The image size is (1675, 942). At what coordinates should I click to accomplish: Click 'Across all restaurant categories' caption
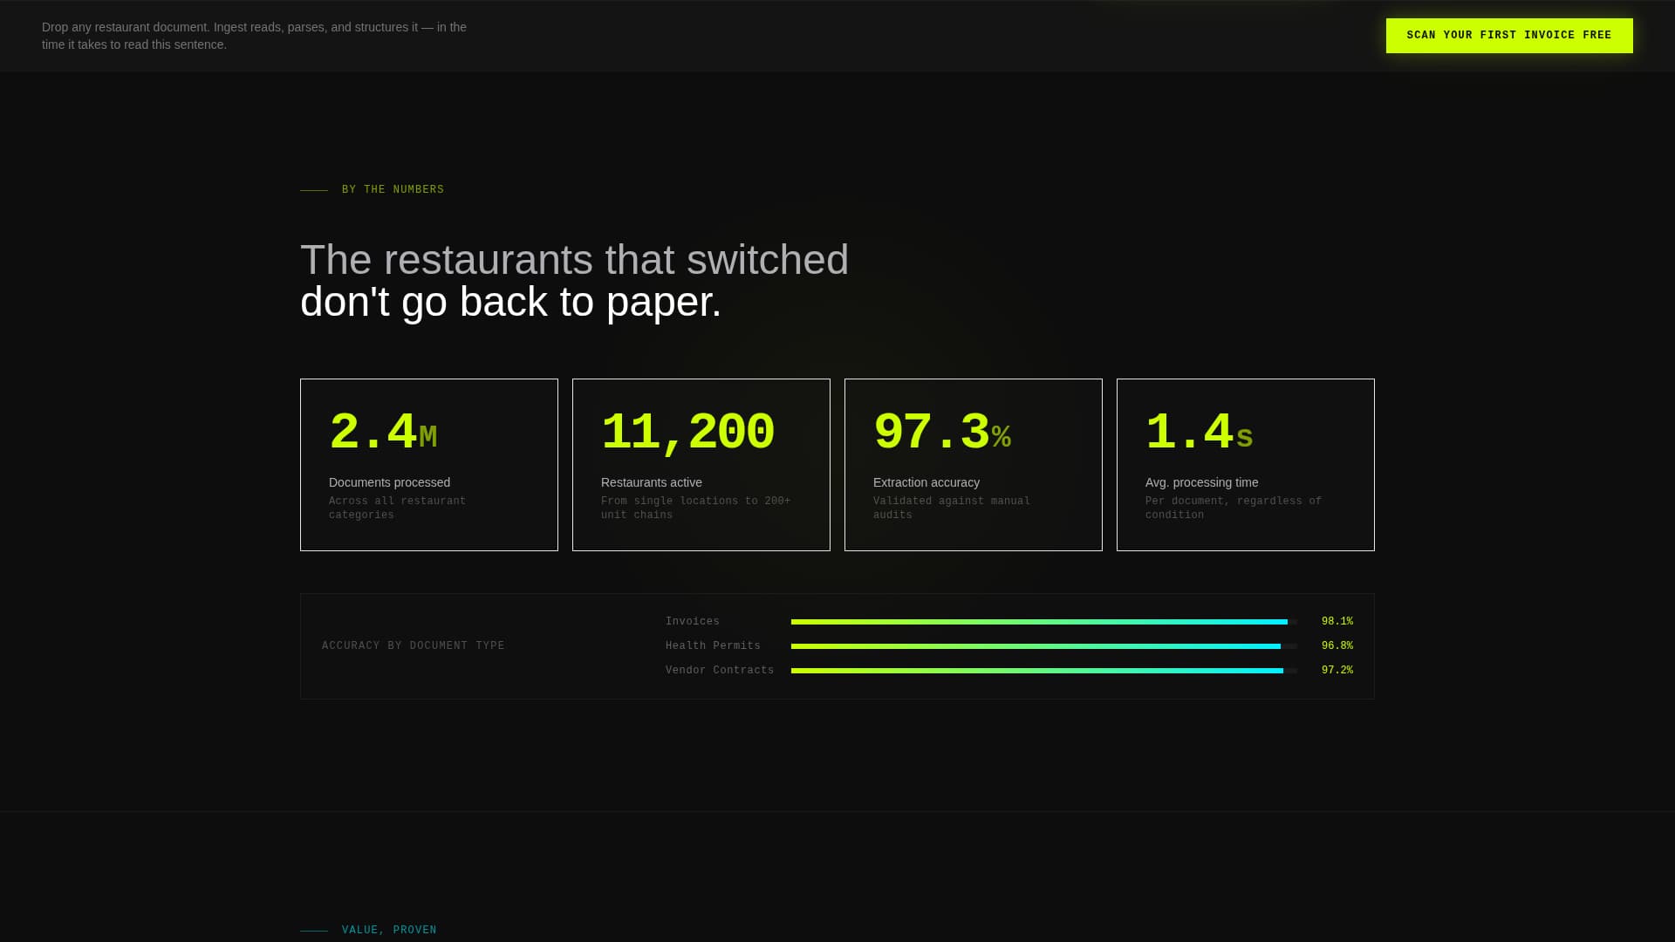(397, 509)
